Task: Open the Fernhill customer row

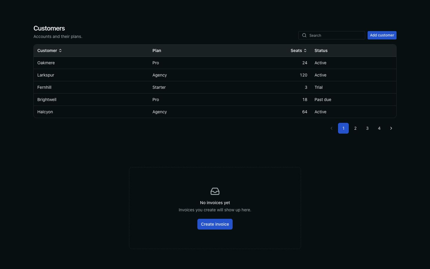Action: click(215, 87)
